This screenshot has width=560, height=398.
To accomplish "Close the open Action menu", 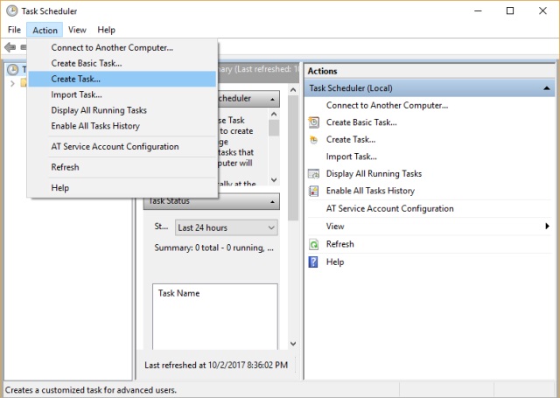I will pos(45,30).
